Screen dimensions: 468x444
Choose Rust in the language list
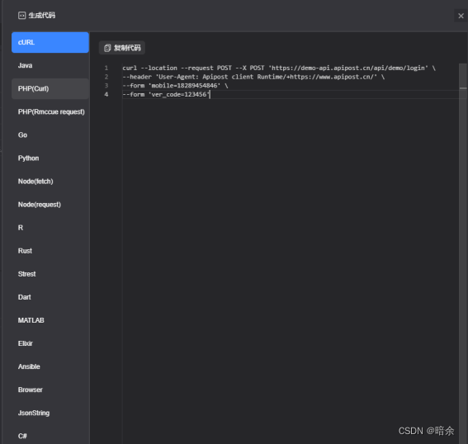coord(50,251)
